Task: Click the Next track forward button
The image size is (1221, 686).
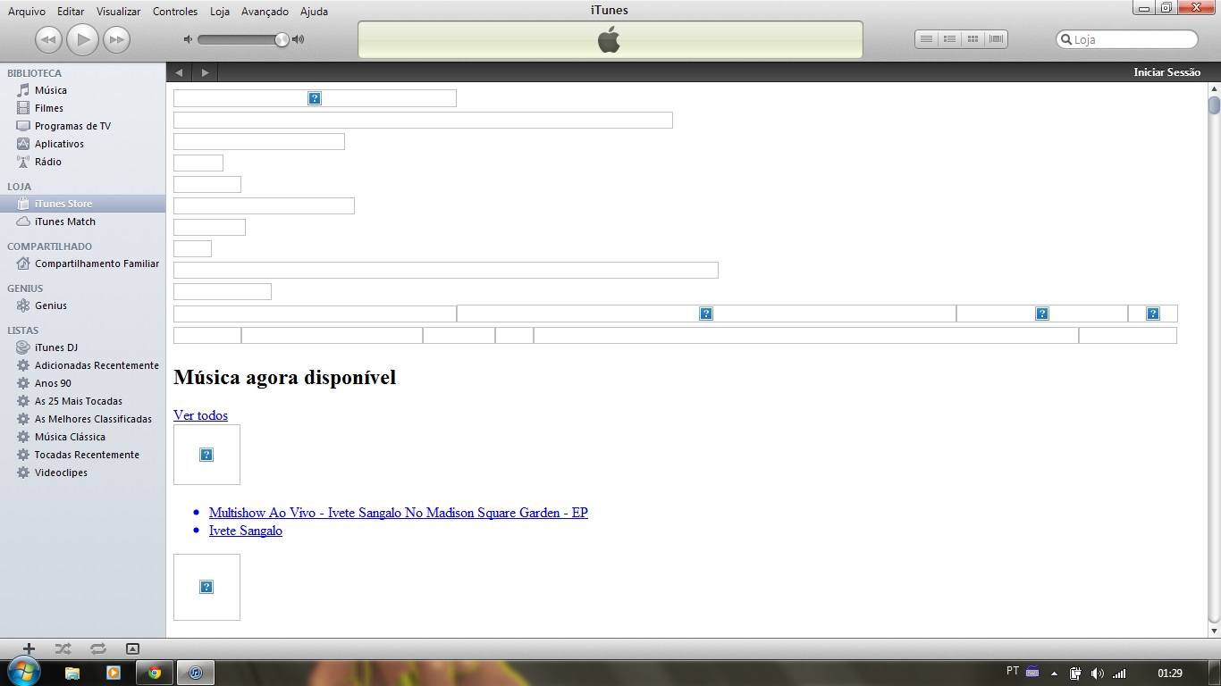Action: pos(116,39)
